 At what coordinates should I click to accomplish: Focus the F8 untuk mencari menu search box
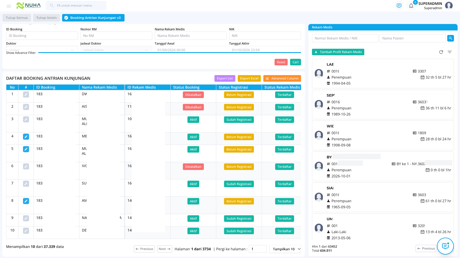[76, 5]
